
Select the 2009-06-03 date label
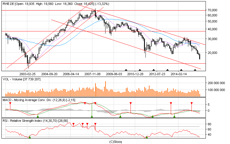[114, 74]
